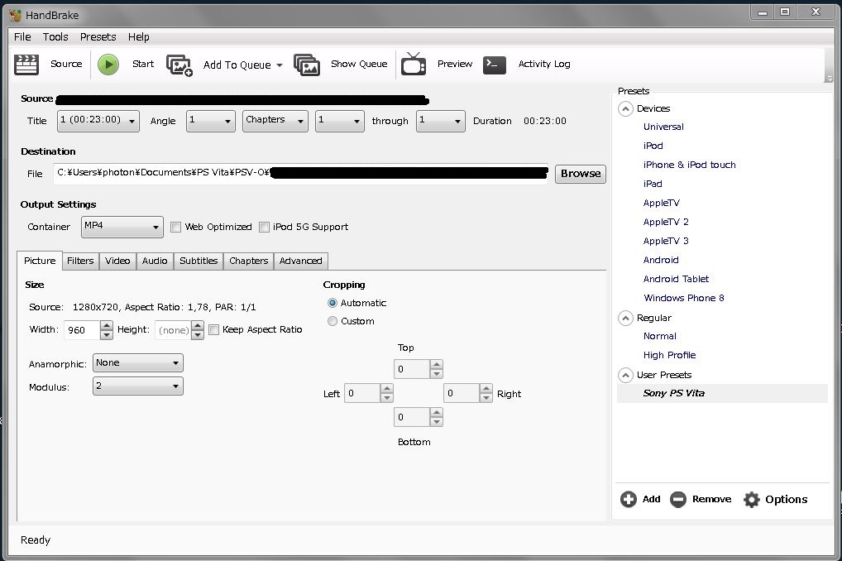
Task: Click the Left crop input field
Action: (362, 393)
